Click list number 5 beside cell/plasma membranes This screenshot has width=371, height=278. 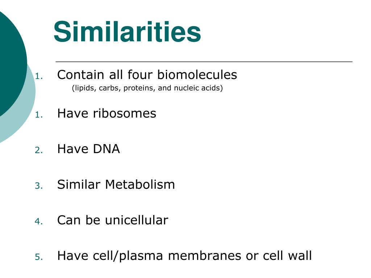click(x=39, y=257)
